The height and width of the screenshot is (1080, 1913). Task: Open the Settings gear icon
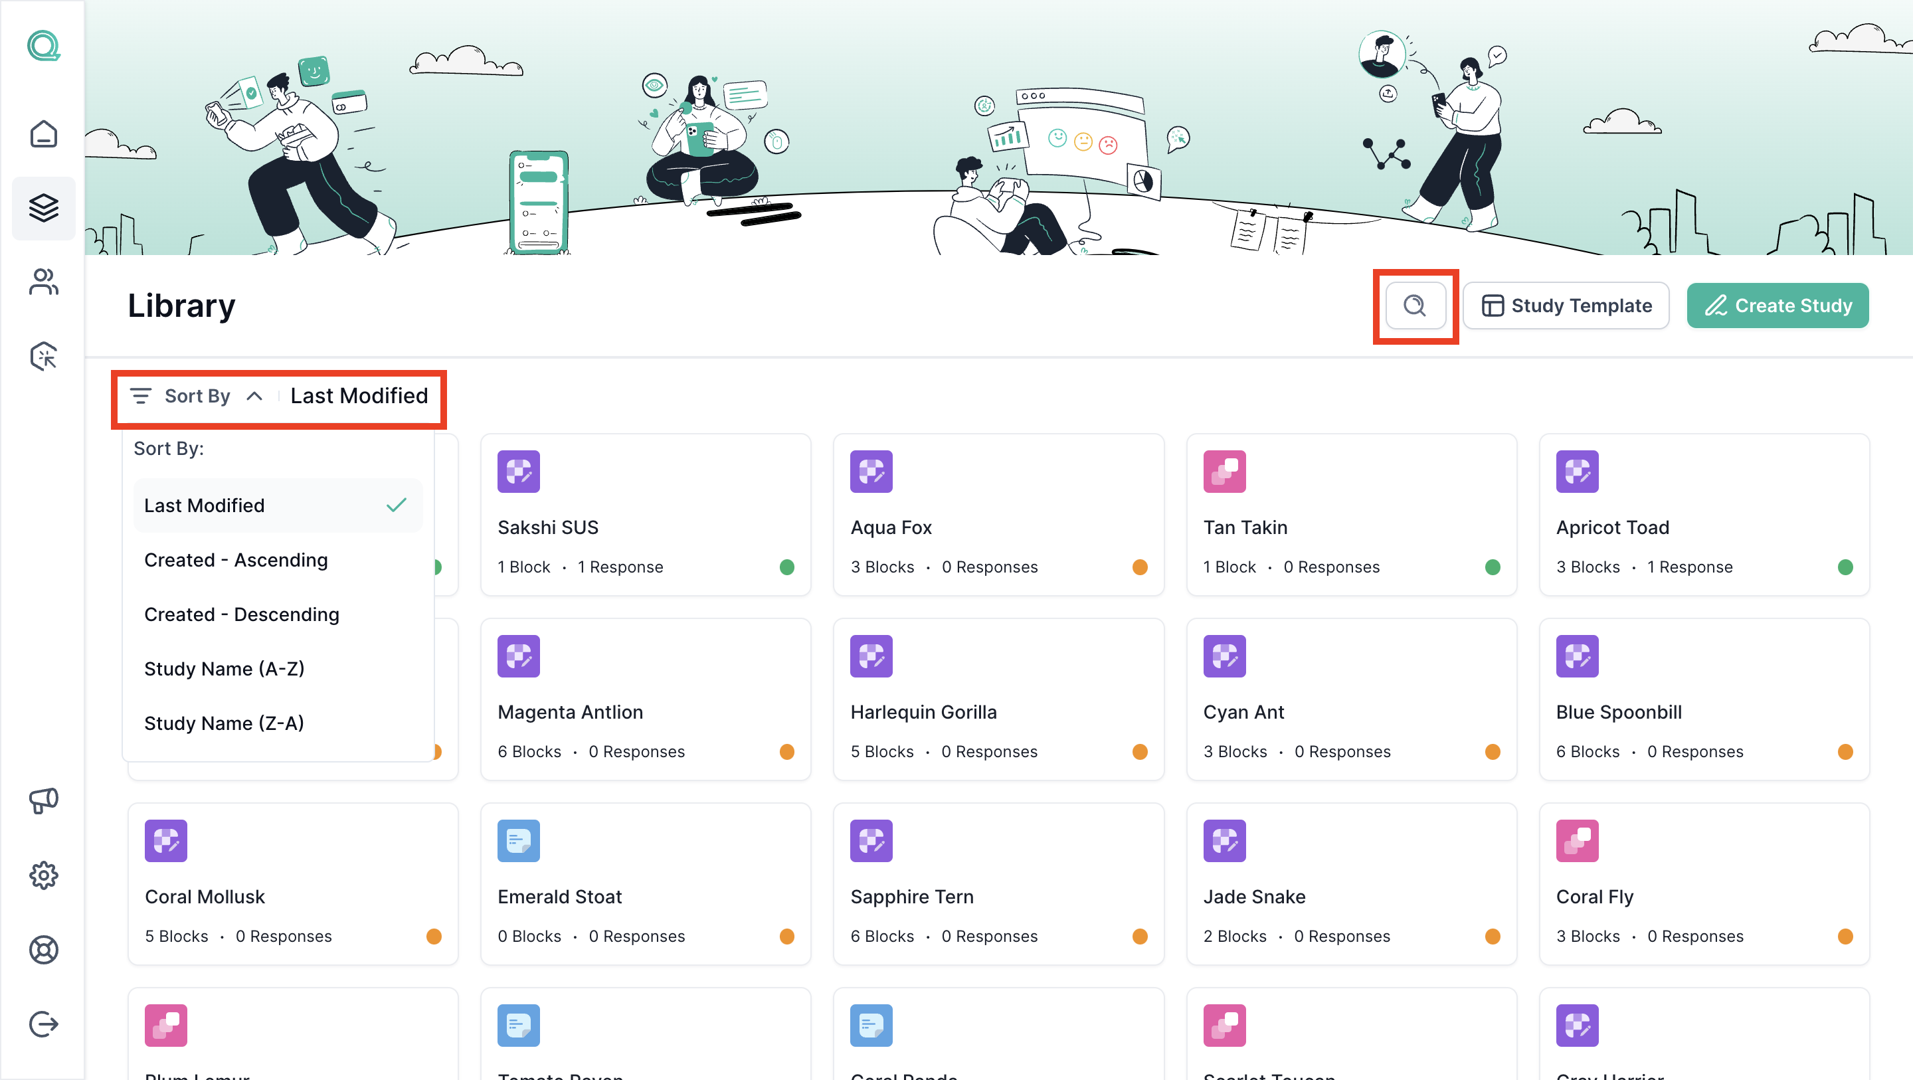coord(43,875)
